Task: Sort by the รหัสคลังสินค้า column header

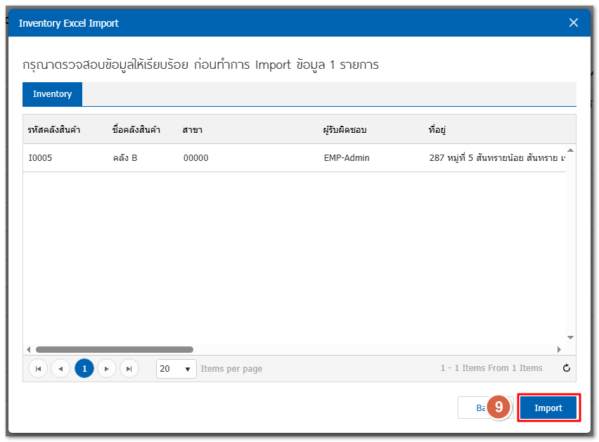Action: click(54, 130)
